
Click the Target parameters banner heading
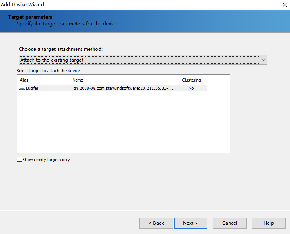30,17
